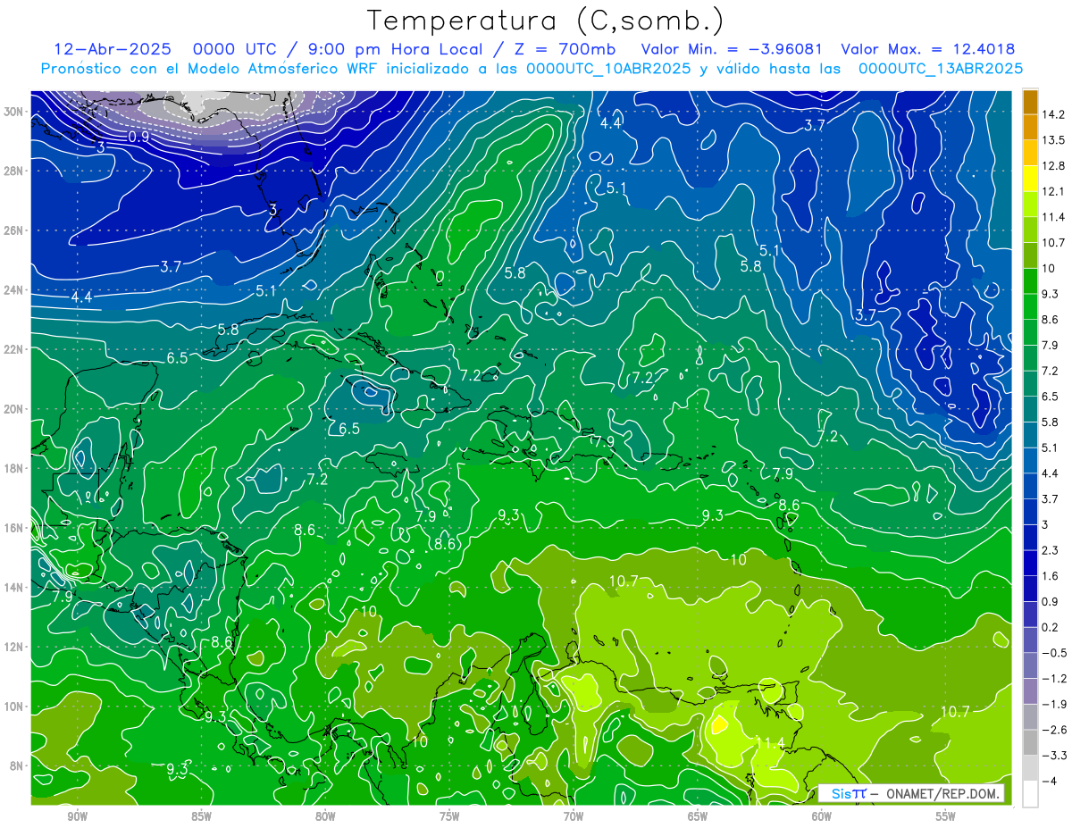
Task: Click gold legend swatch between 12.8 and 13.5
Action: pos(1031,153)
